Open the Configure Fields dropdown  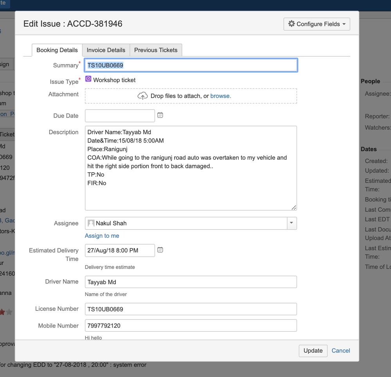(317, 24)
